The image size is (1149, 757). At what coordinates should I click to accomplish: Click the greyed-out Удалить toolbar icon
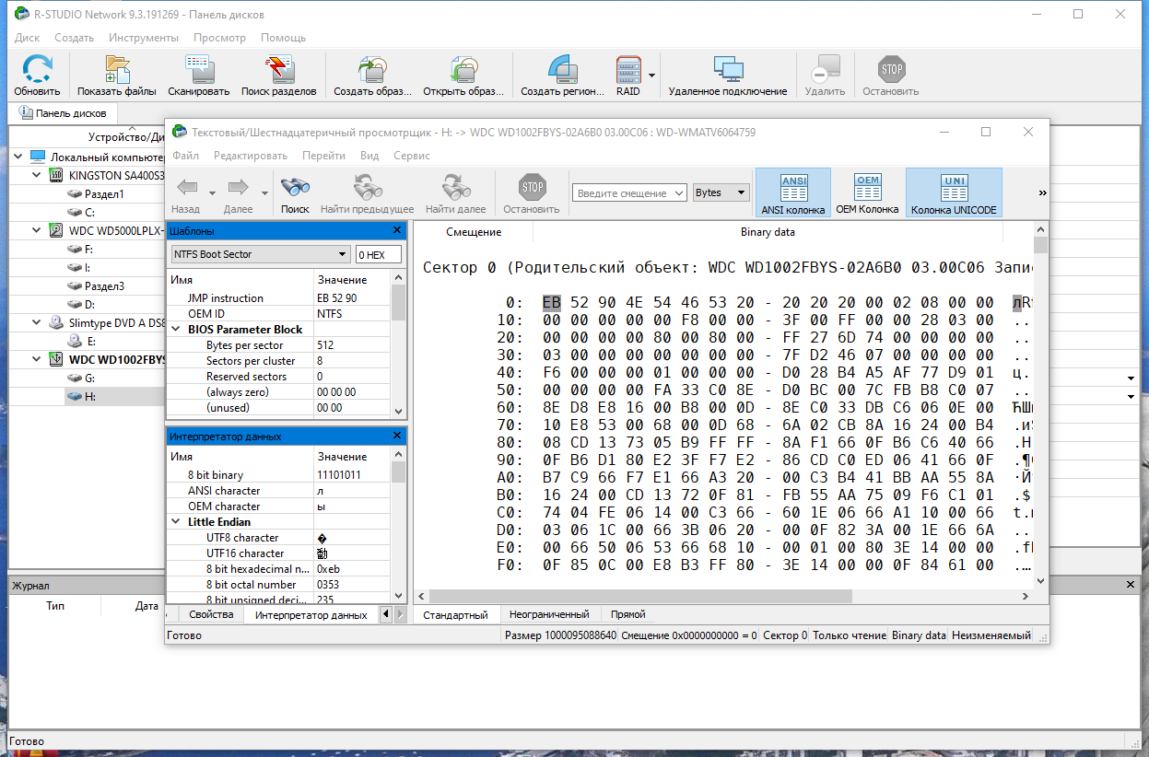(x=825, y=69)
